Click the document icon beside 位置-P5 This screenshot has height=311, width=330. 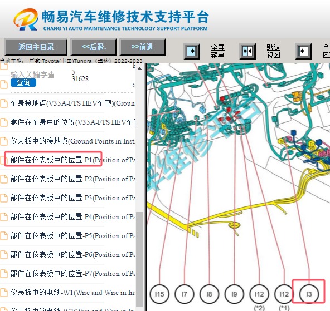click(x=4, y=235)
